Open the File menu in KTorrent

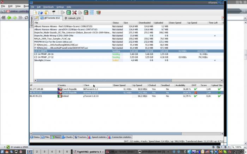click(32, 7)
